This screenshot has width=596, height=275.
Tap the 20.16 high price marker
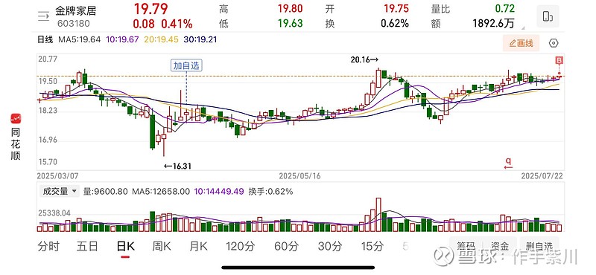[x=365, y=59]
